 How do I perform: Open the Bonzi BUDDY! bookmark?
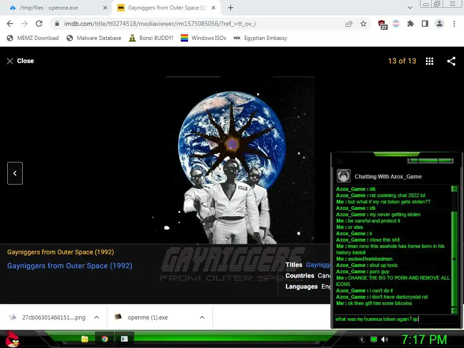tap(151, 38)
